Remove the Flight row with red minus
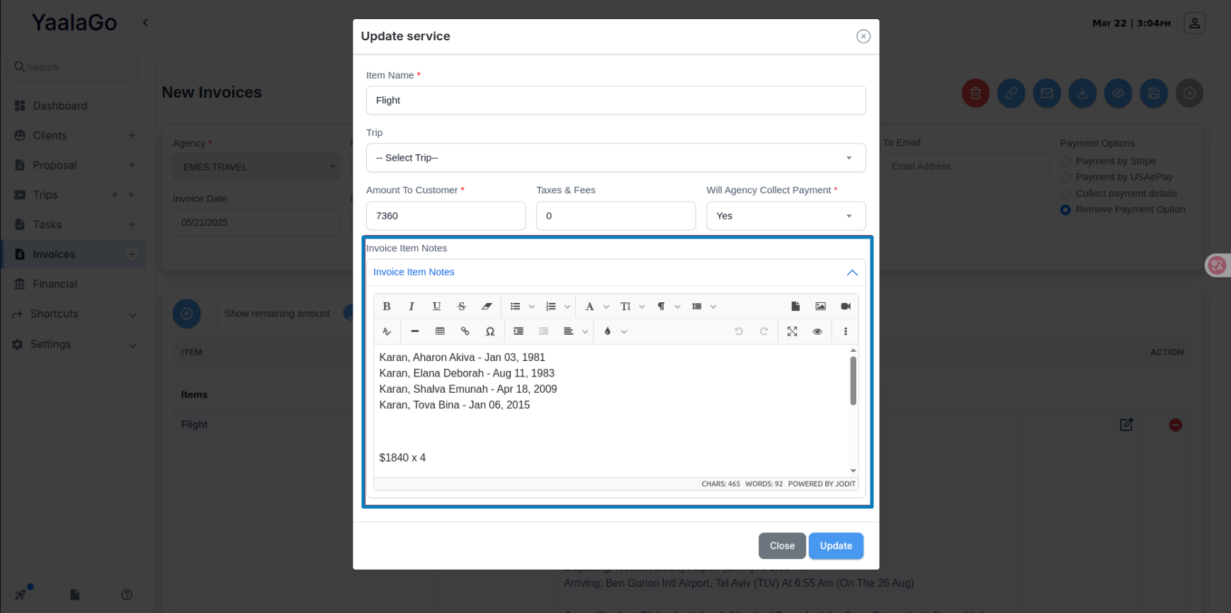Image resolution: width=1231 pixels, height=613 pixels. [x=1175, y=425]
